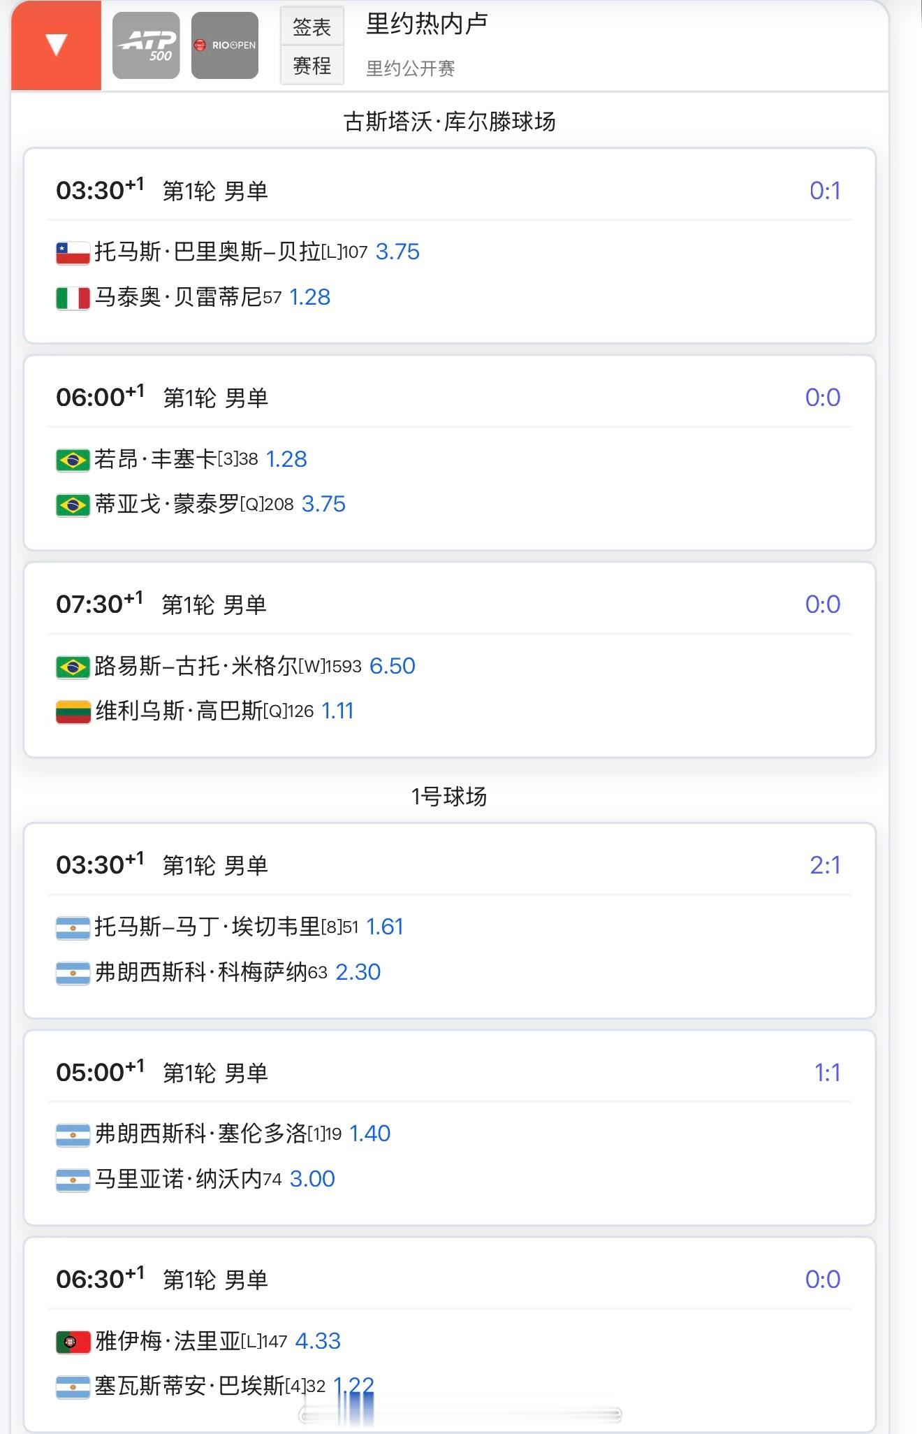922x1434 pixels.
Task: Click the Chile flag next to 托马斯·巴里奥斯-贝拉
Action: point(73,252)
